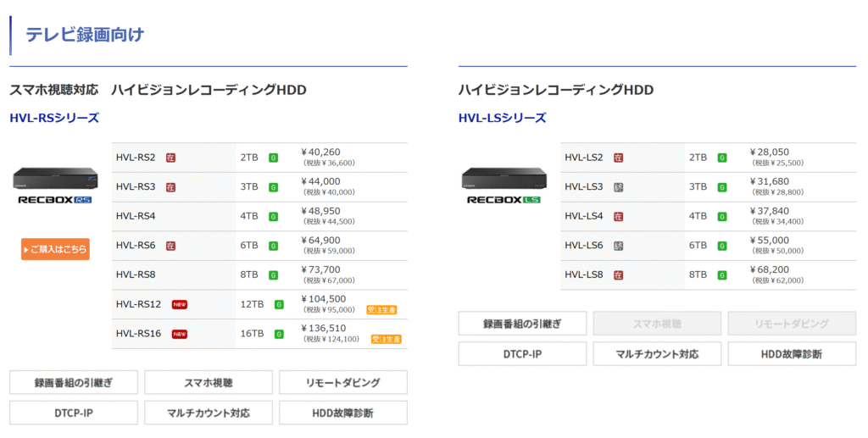Click the gray status icon beside HVL-LS3
The width and height of the screenshot is (868, 438).
click(x=618, y=187)
